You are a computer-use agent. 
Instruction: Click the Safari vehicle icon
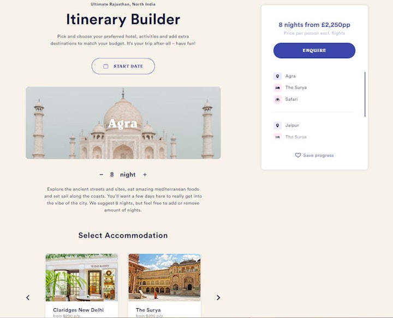(277, 100)
